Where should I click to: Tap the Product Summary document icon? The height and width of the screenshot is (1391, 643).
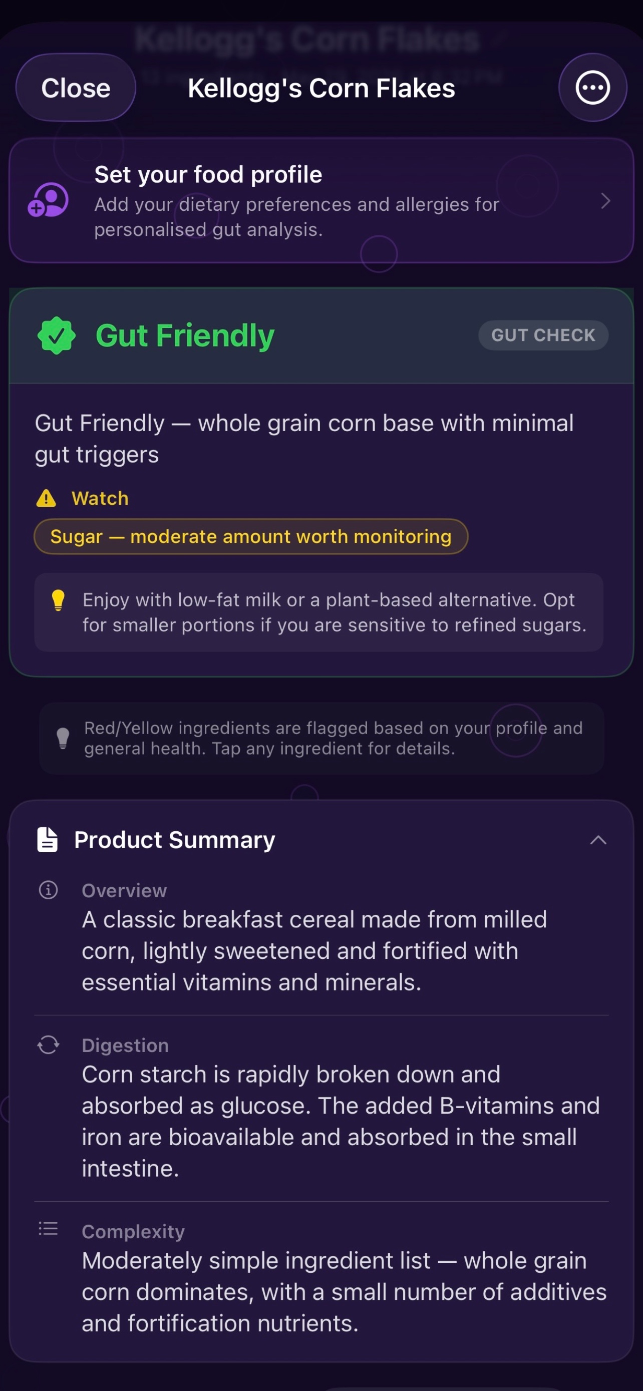48,840
